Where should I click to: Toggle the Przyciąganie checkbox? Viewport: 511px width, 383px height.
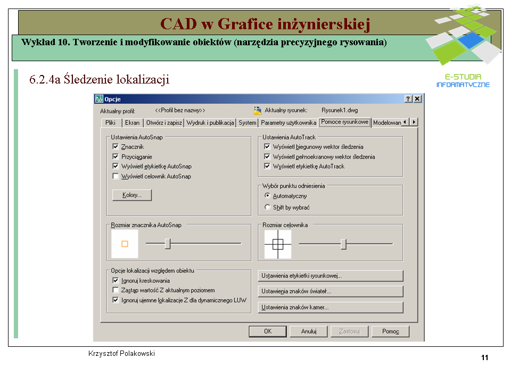116,156
